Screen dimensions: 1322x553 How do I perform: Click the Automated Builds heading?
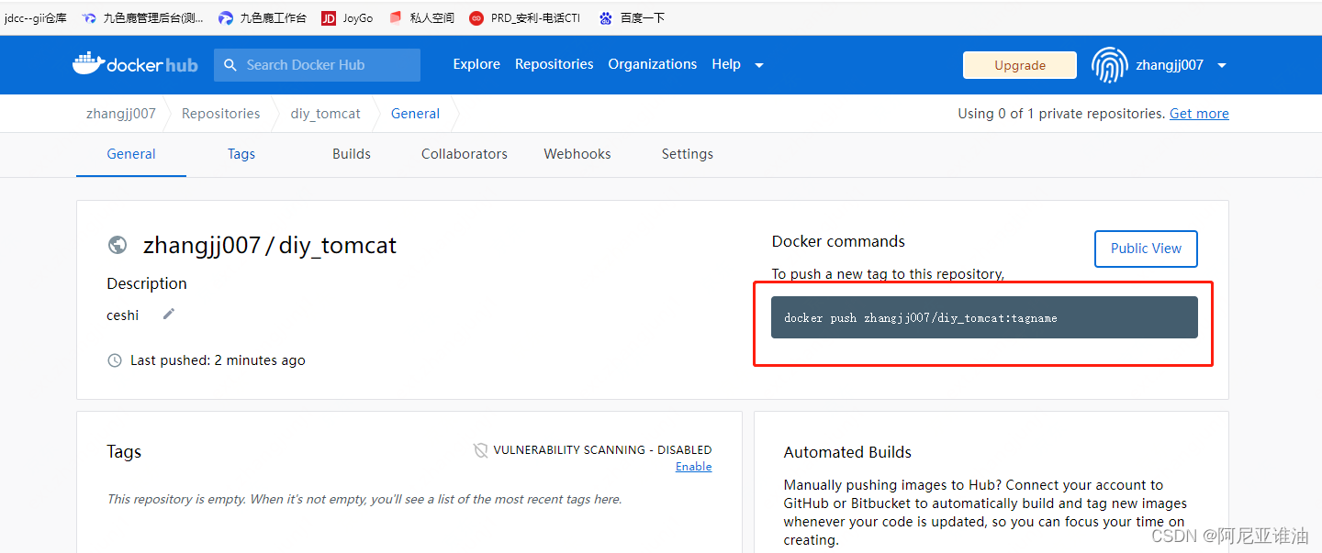coord(847,452)
